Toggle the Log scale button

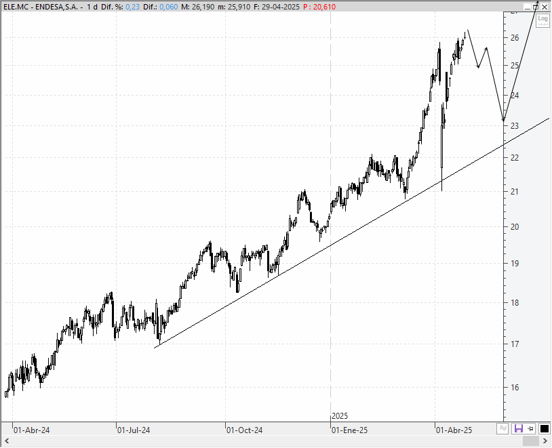point(543,20)
